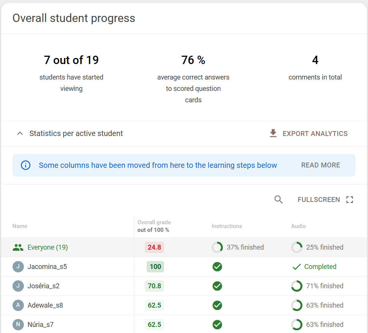Sort by Overall grade column header

(x=154, y=226)
